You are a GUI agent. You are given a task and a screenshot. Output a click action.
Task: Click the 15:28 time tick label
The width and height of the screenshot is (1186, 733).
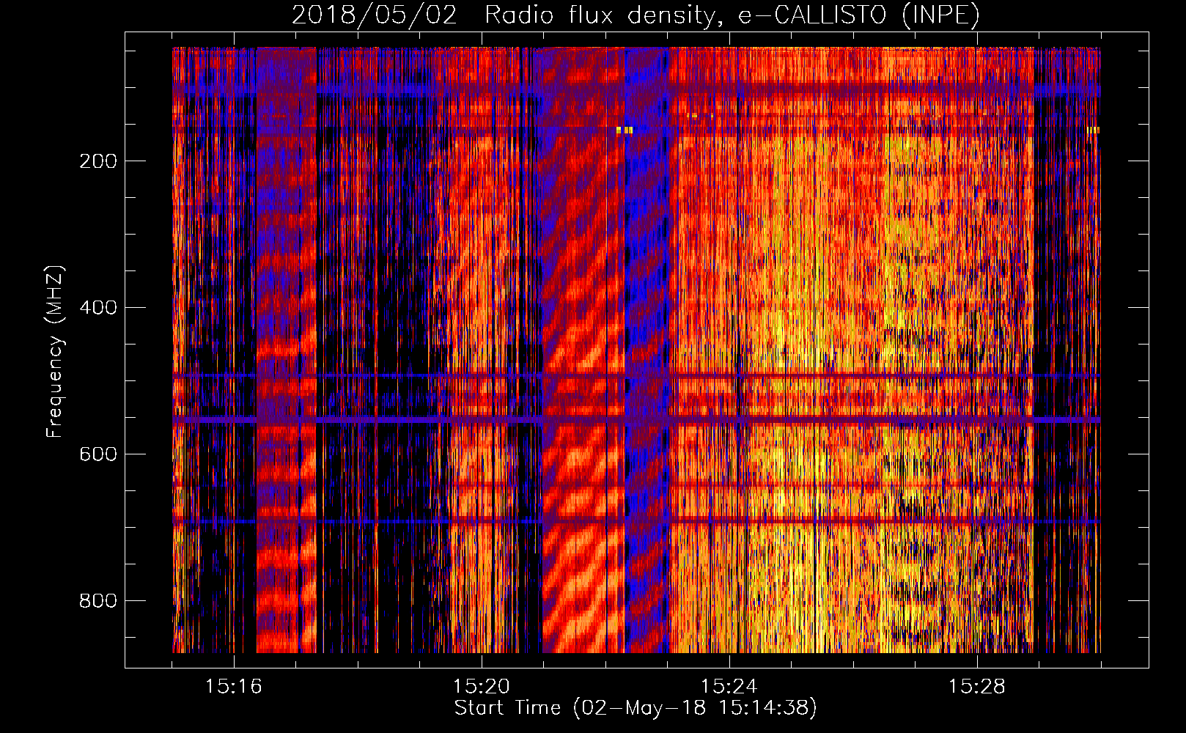click(x=977, y=687)
